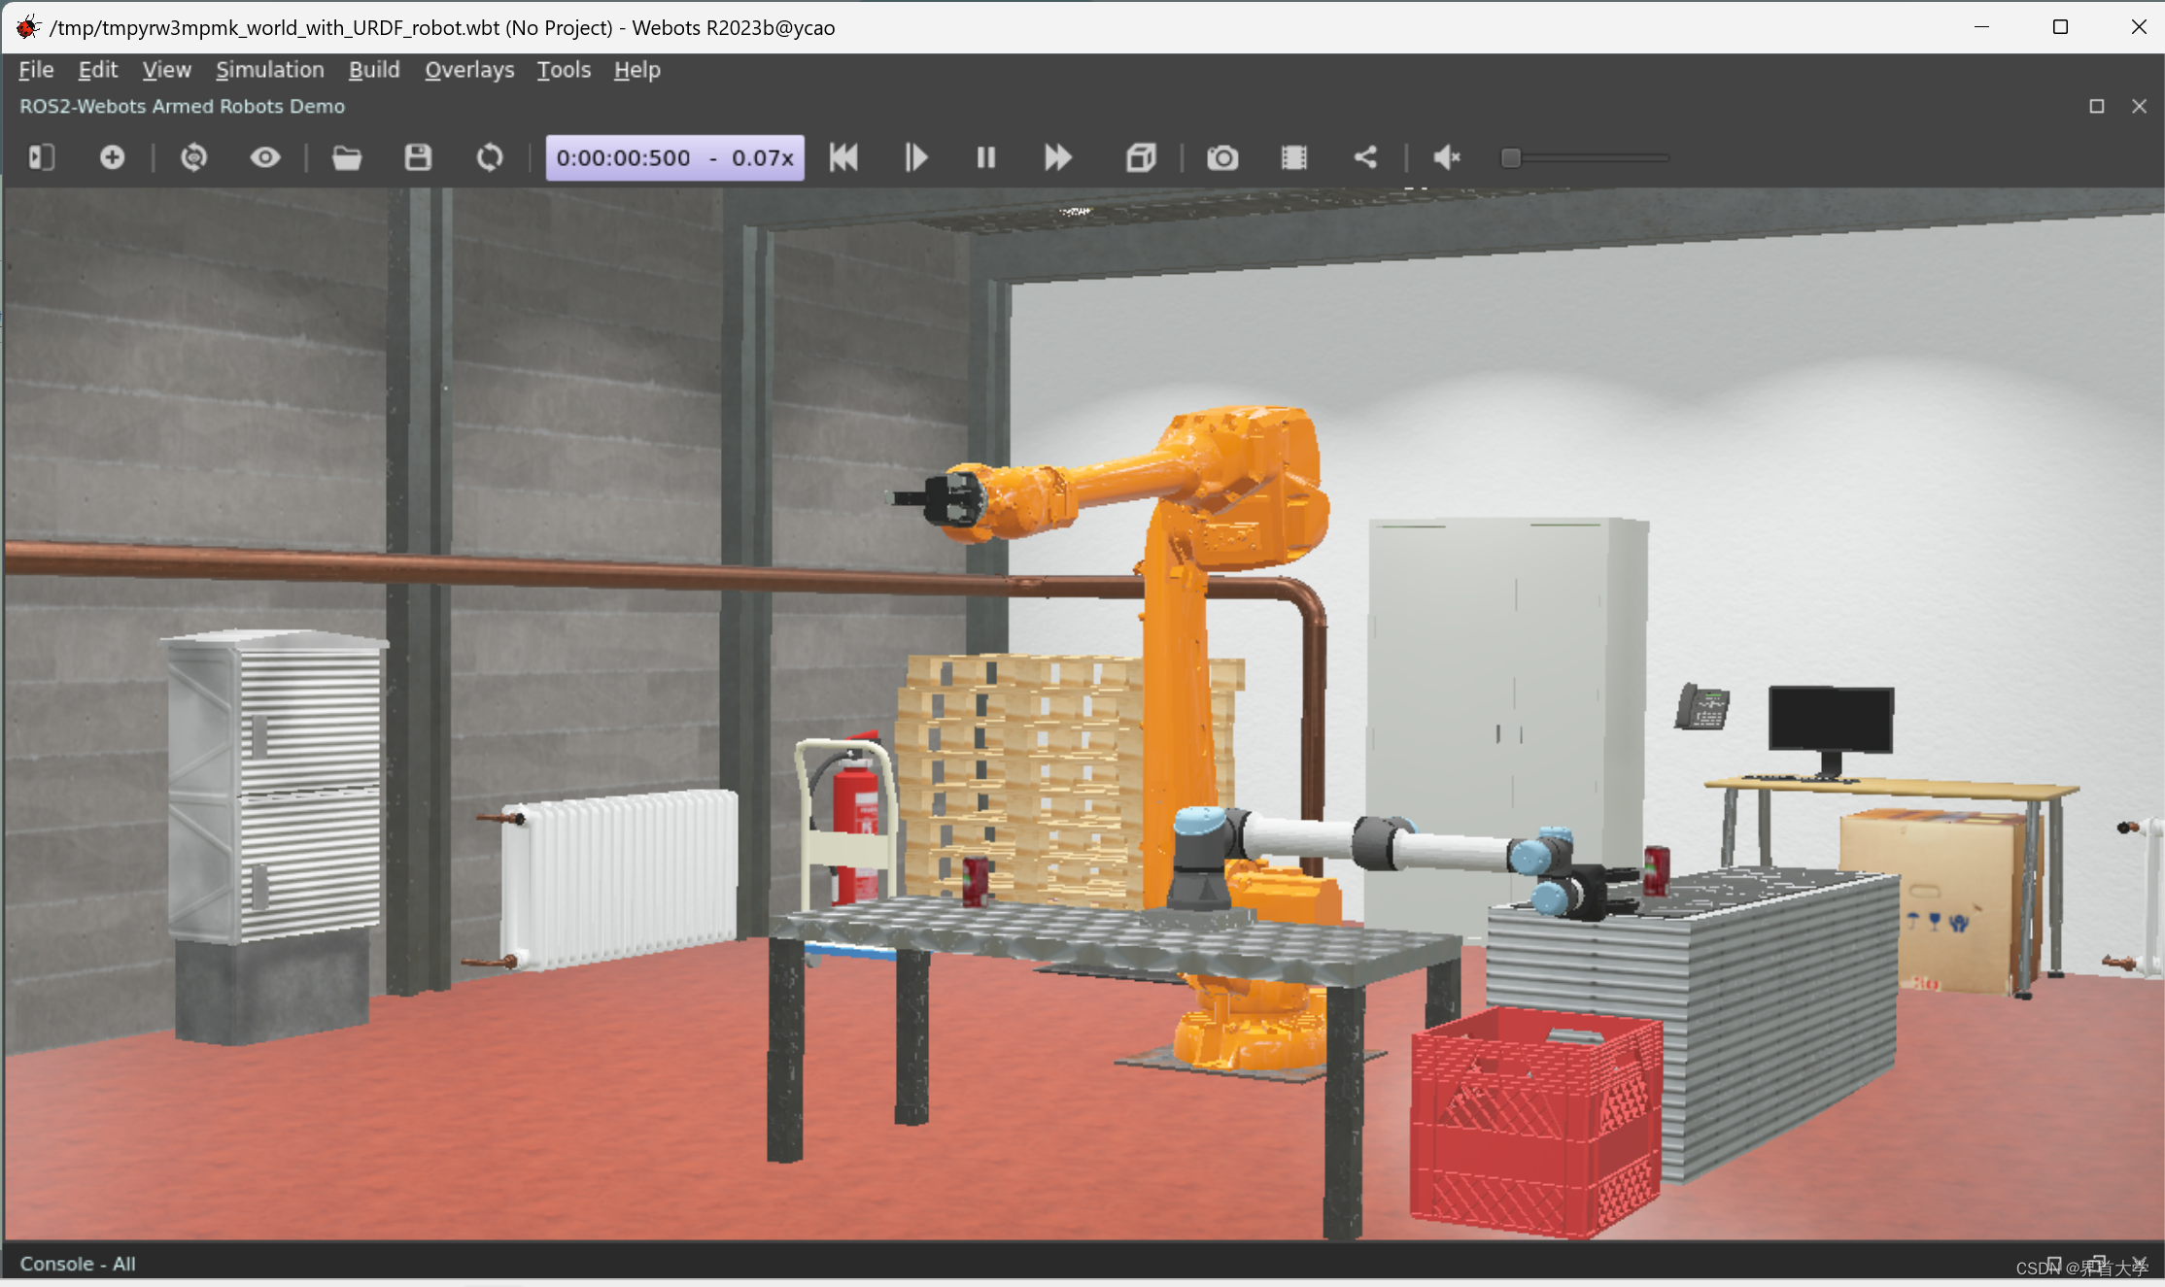Viewport: 2165px width, 1287px height.
Task: Record a movie of the simulation
Action: (1293, 157)
